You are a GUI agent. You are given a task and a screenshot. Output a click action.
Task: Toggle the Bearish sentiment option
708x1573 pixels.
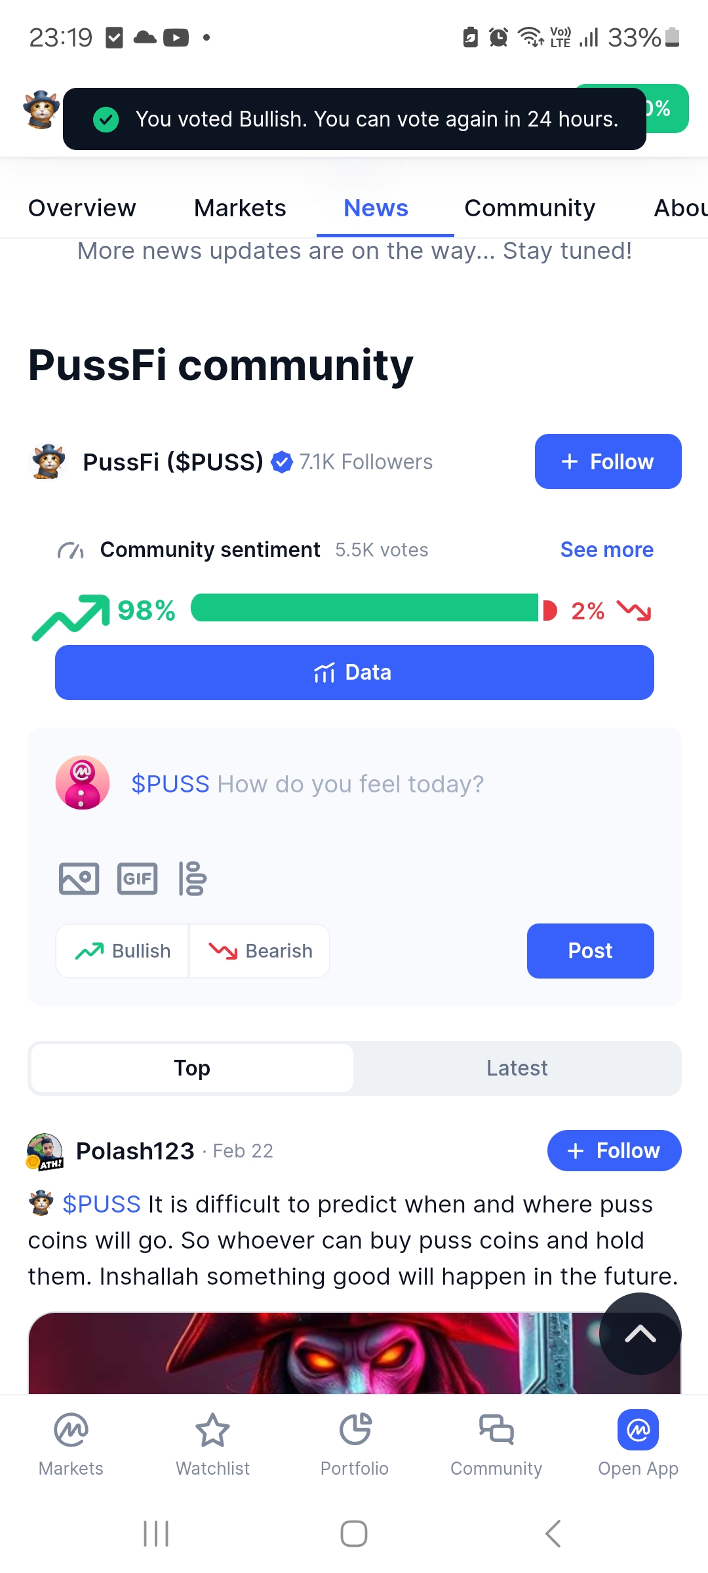260,951
